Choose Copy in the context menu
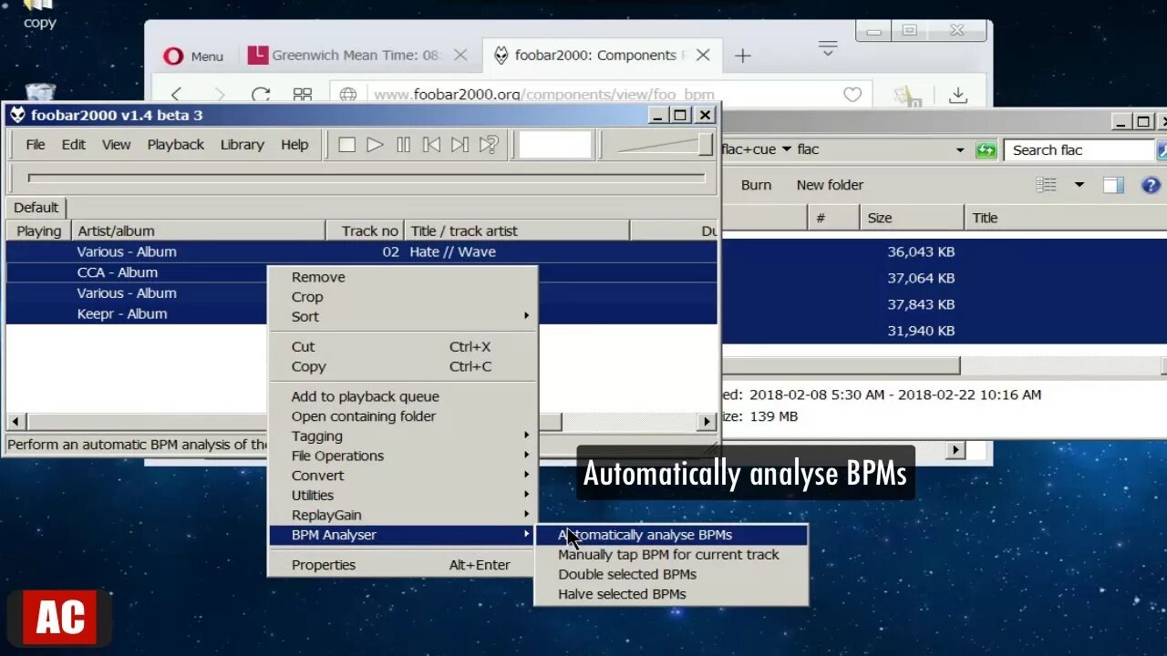 [x=402, y=367]
